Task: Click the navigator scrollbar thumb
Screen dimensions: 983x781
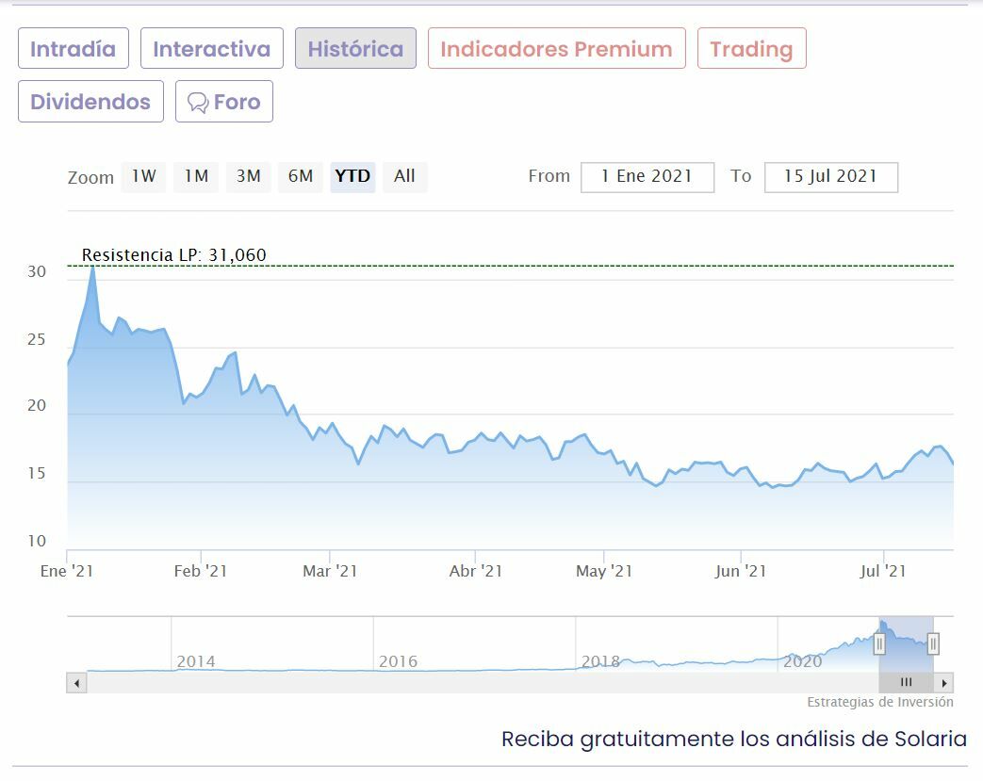Action: (906, 682)
